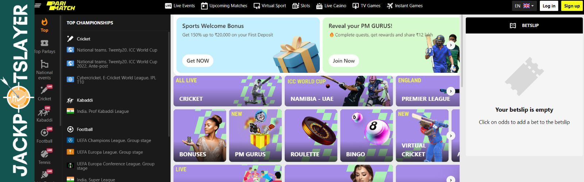Reveal more game tiles beside Virtual Cricket
584x182 pixels.
[451, 136]
